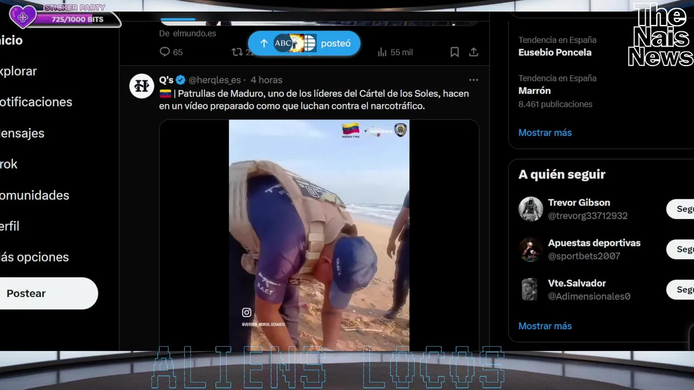Open Comunidades in the sidebar
Viewport: 694px width, 390px height.
(35, 195)
